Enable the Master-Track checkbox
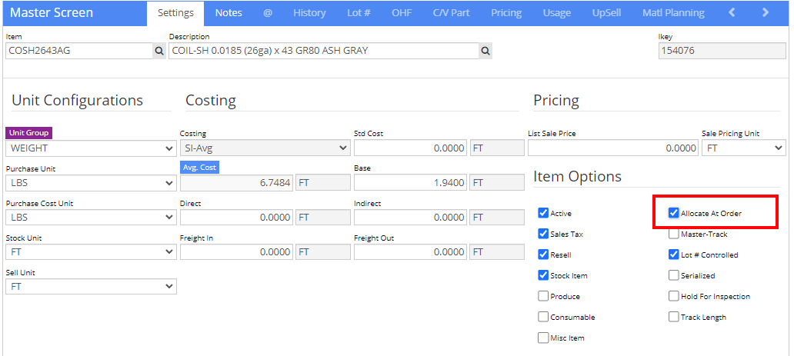Screen dimensions: 794x356 click(674, 234)
